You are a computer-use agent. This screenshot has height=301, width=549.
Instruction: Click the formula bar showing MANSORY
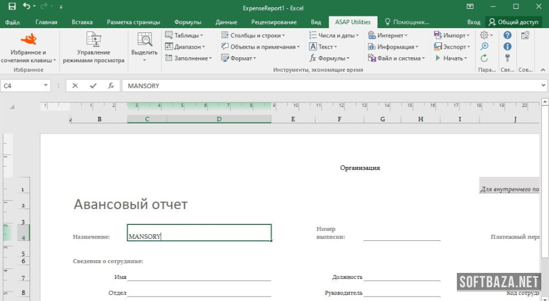coord(331,86)
